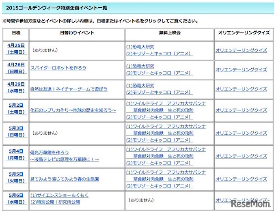Screen dimensions: 276x213
Task: Click (2)モリゾーとキッコロ in the 5月3日 row
Action: point(160,140)
